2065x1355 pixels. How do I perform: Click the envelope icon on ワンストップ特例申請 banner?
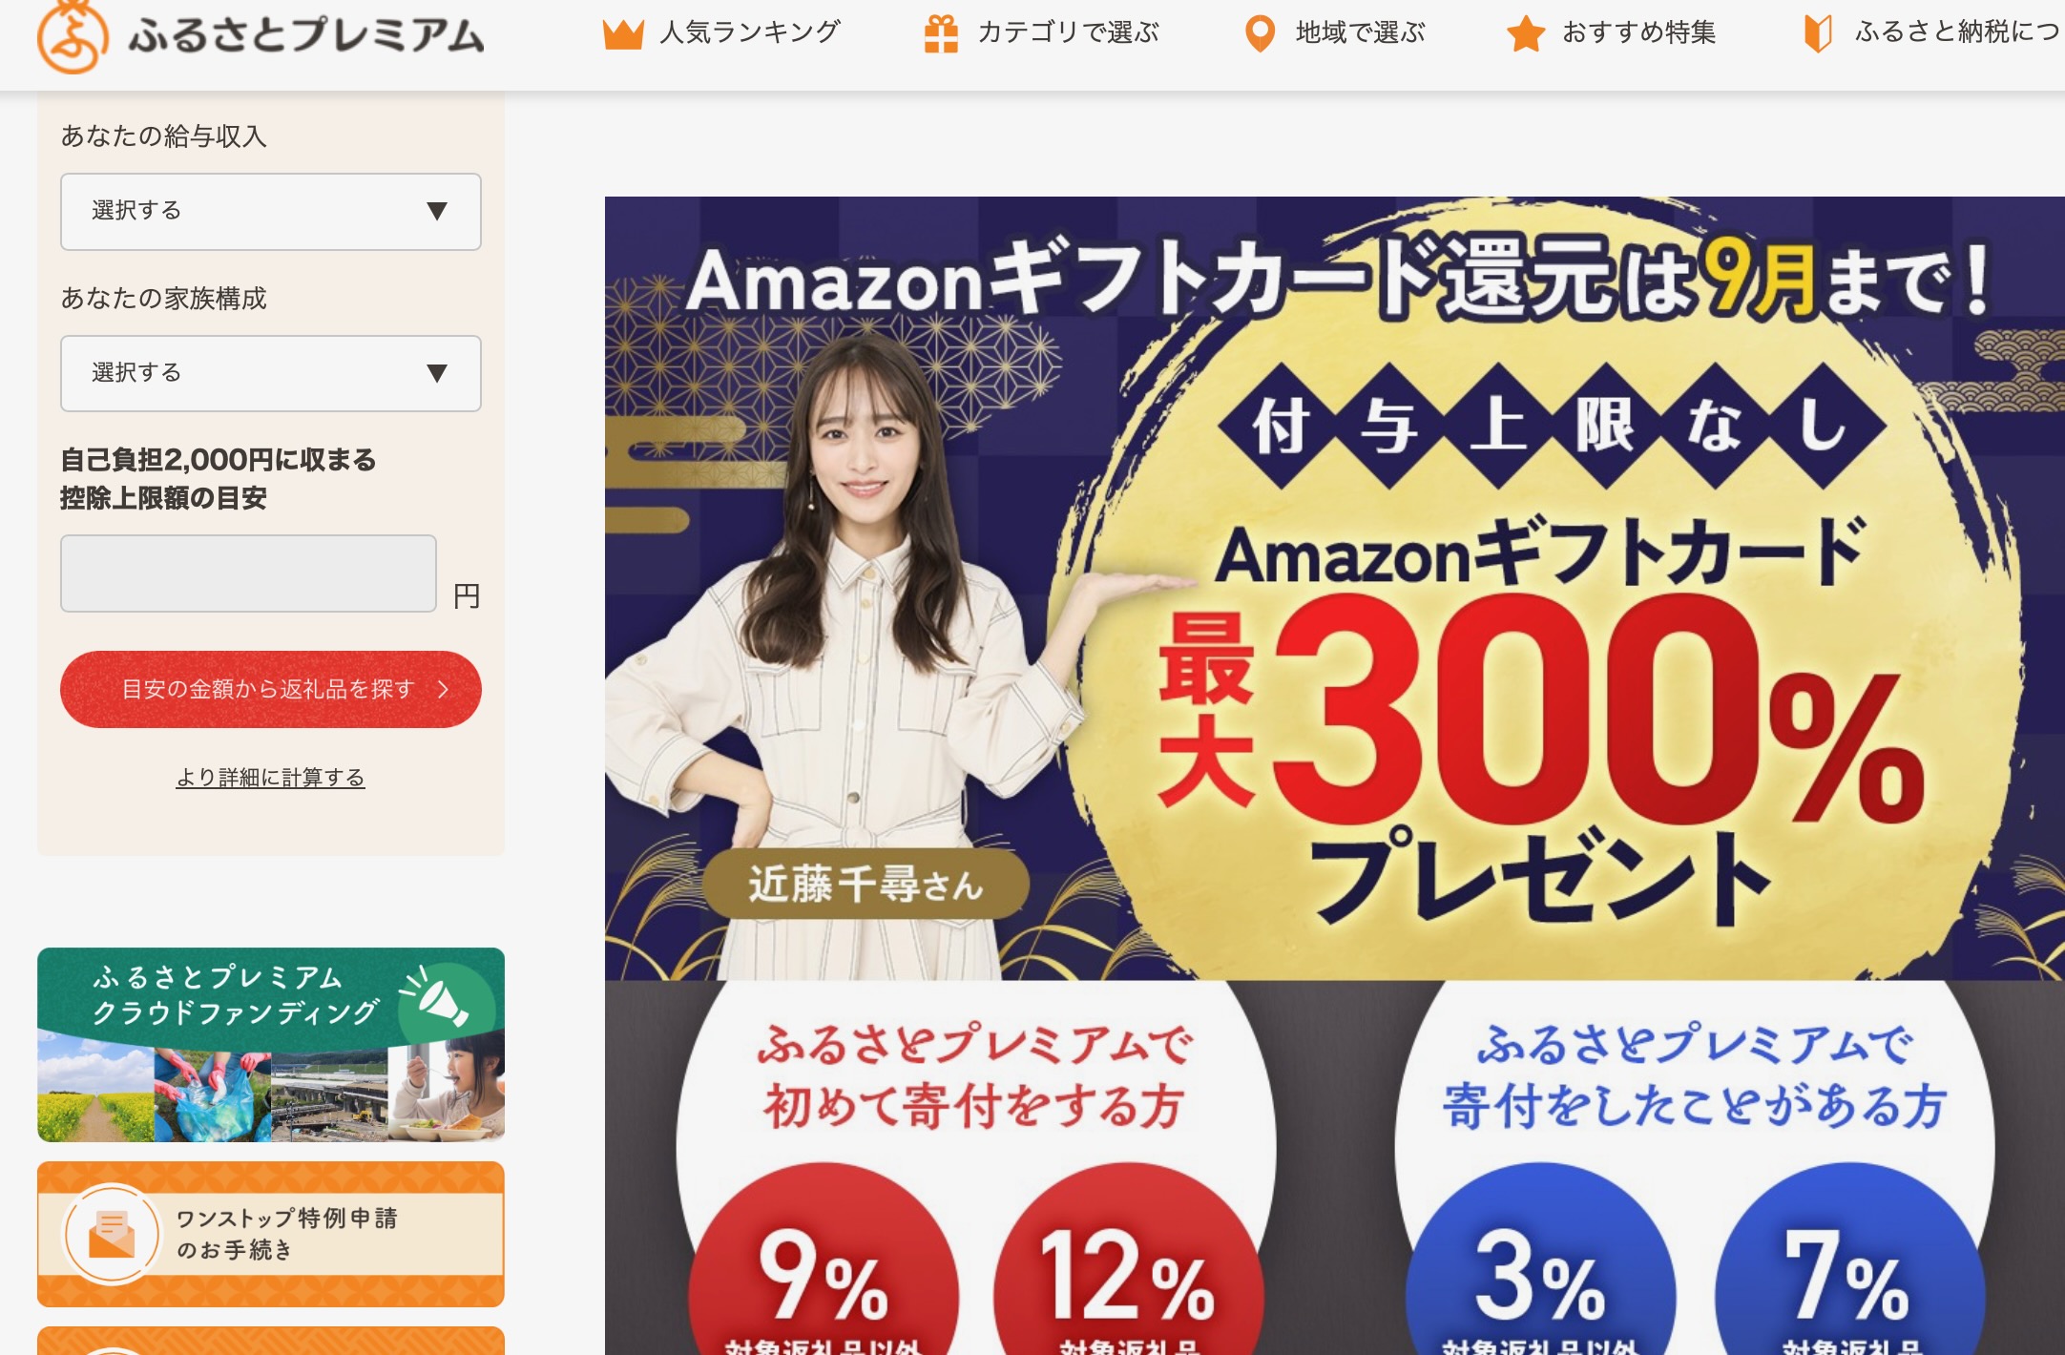(112, 1234)
